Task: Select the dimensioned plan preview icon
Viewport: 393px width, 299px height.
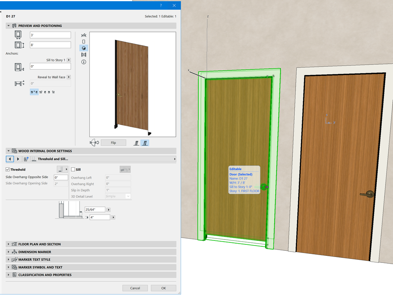Action: point(84,35)
